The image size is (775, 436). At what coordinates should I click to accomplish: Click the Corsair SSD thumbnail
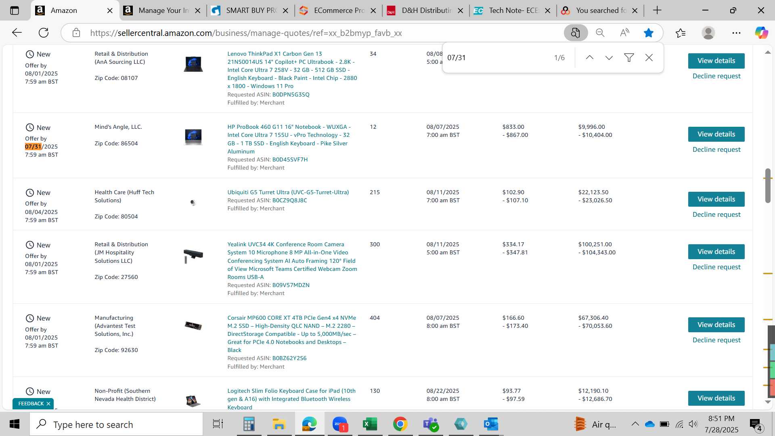(193, 326)
